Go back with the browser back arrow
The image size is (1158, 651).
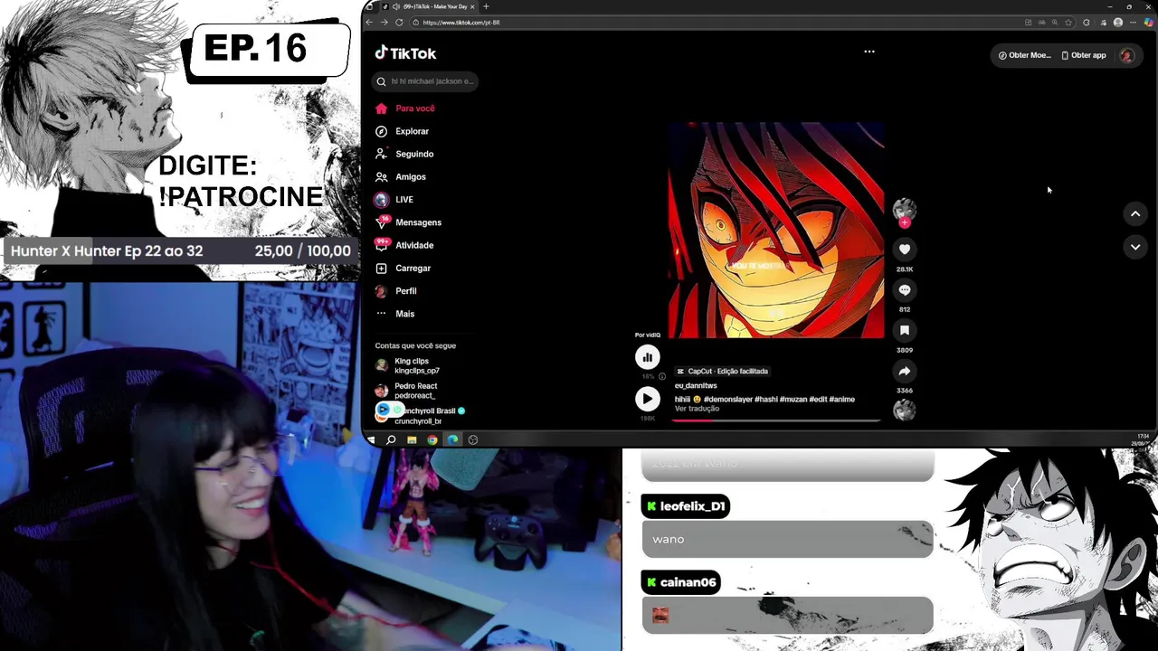369,22
